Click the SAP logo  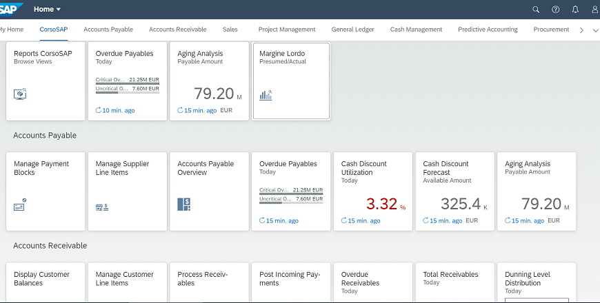click(x=11, y=9)
